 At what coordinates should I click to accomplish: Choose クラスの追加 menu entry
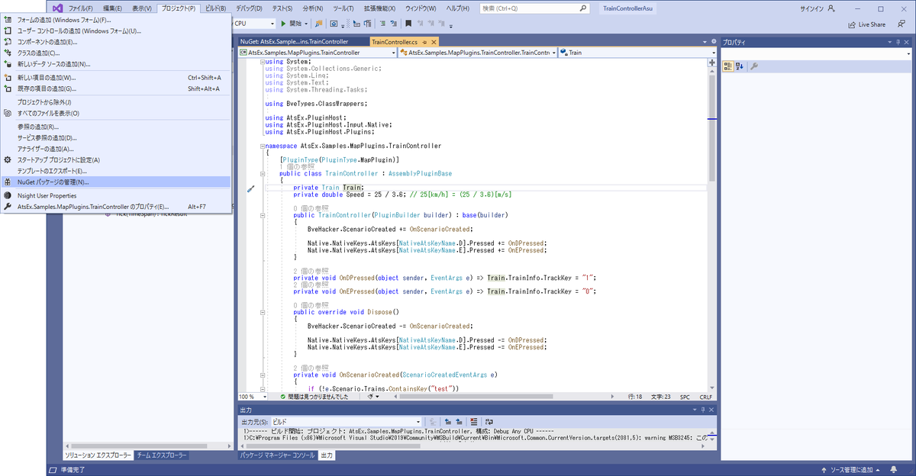click(x=116, y=53)
